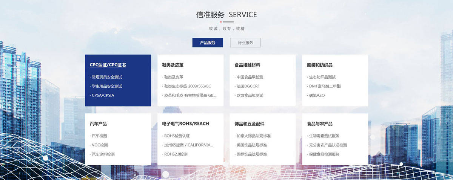The width and height of the screenshot is (453, 180).
Task: Click the 服装和纺织品 heading
Action: (320, 65)
